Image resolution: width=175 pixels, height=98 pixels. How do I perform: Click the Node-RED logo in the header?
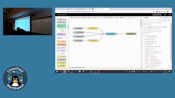(x=62, y=15)
